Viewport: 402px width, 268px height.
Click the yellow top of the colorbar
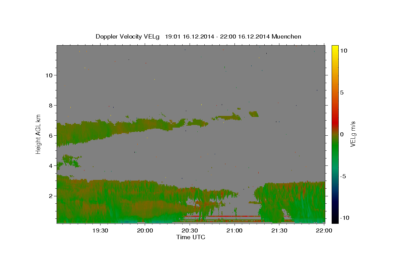coord(335,49)
